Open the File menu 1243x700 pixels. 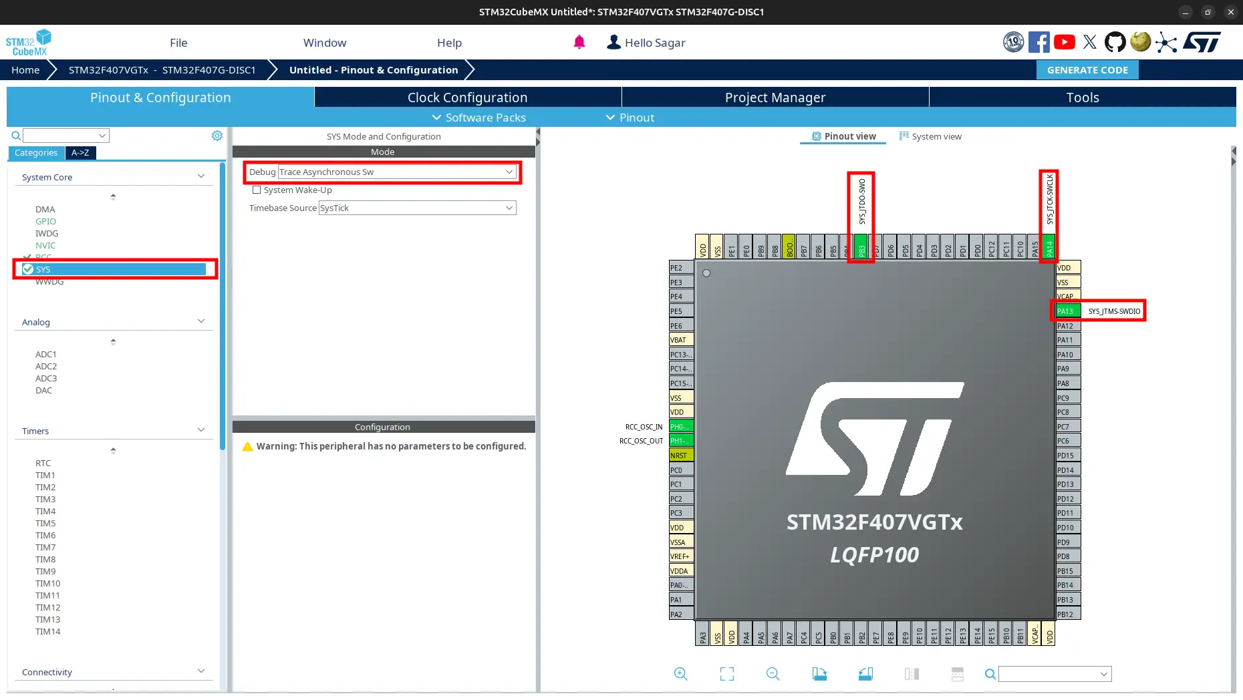(178, 43)
